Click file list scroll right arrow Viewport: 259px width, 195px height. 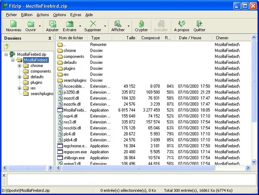248,168
